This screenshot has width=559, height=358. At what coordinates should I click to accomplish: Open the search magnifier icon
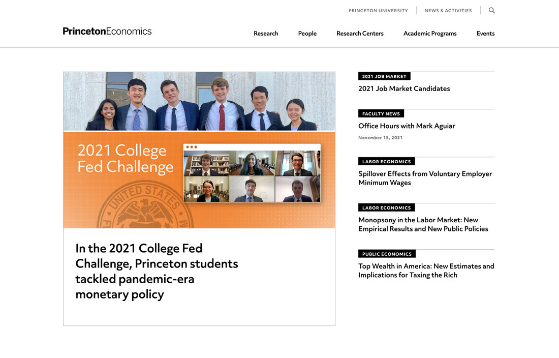pos(491,10)
